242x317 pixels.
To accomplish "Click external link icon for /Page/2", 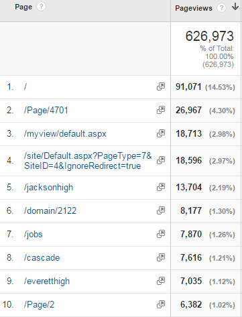I will click(x=161, y=304).
